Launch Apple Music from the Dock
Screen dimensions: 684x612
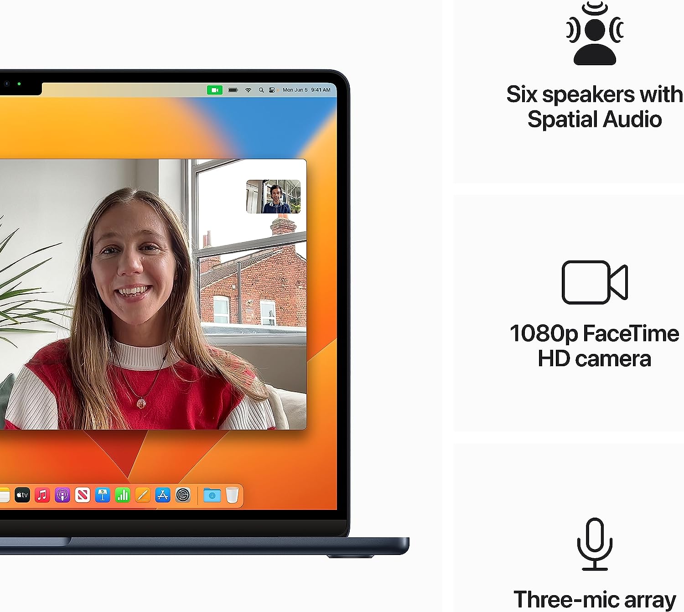[43, 496]
